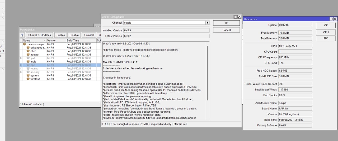Maximize the Check For Updates window
The width and height of the screenshot is (338, 141).
(235, 17)
